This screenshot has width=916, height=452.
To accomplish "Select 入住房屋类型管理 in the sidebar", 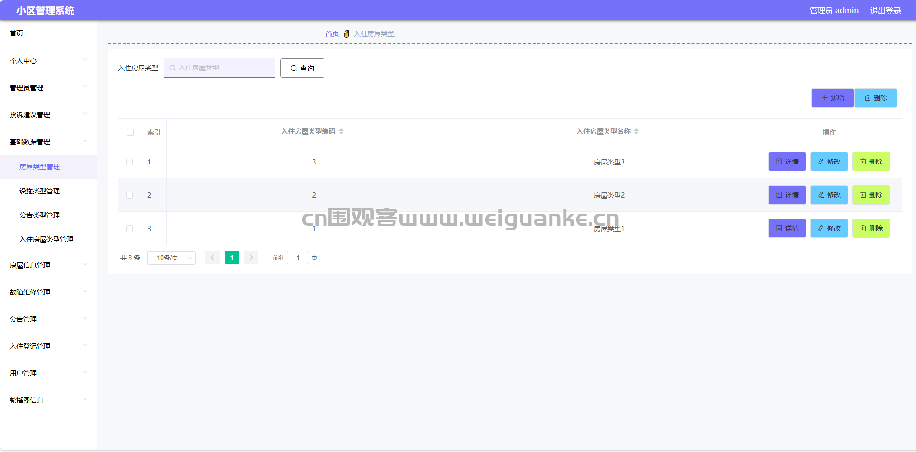I will click(x=48, y=239).
